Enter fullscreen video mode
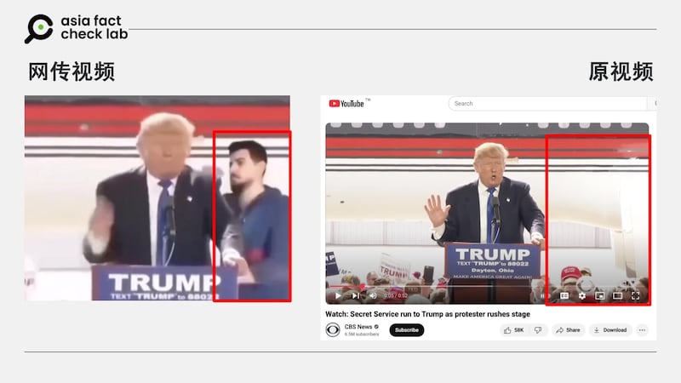The image size is (681, 383). 635,296
